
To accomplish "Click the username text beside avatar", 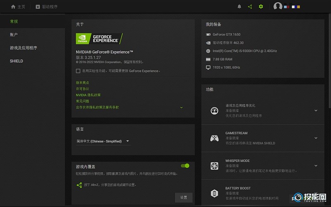I will click(292, 7).
